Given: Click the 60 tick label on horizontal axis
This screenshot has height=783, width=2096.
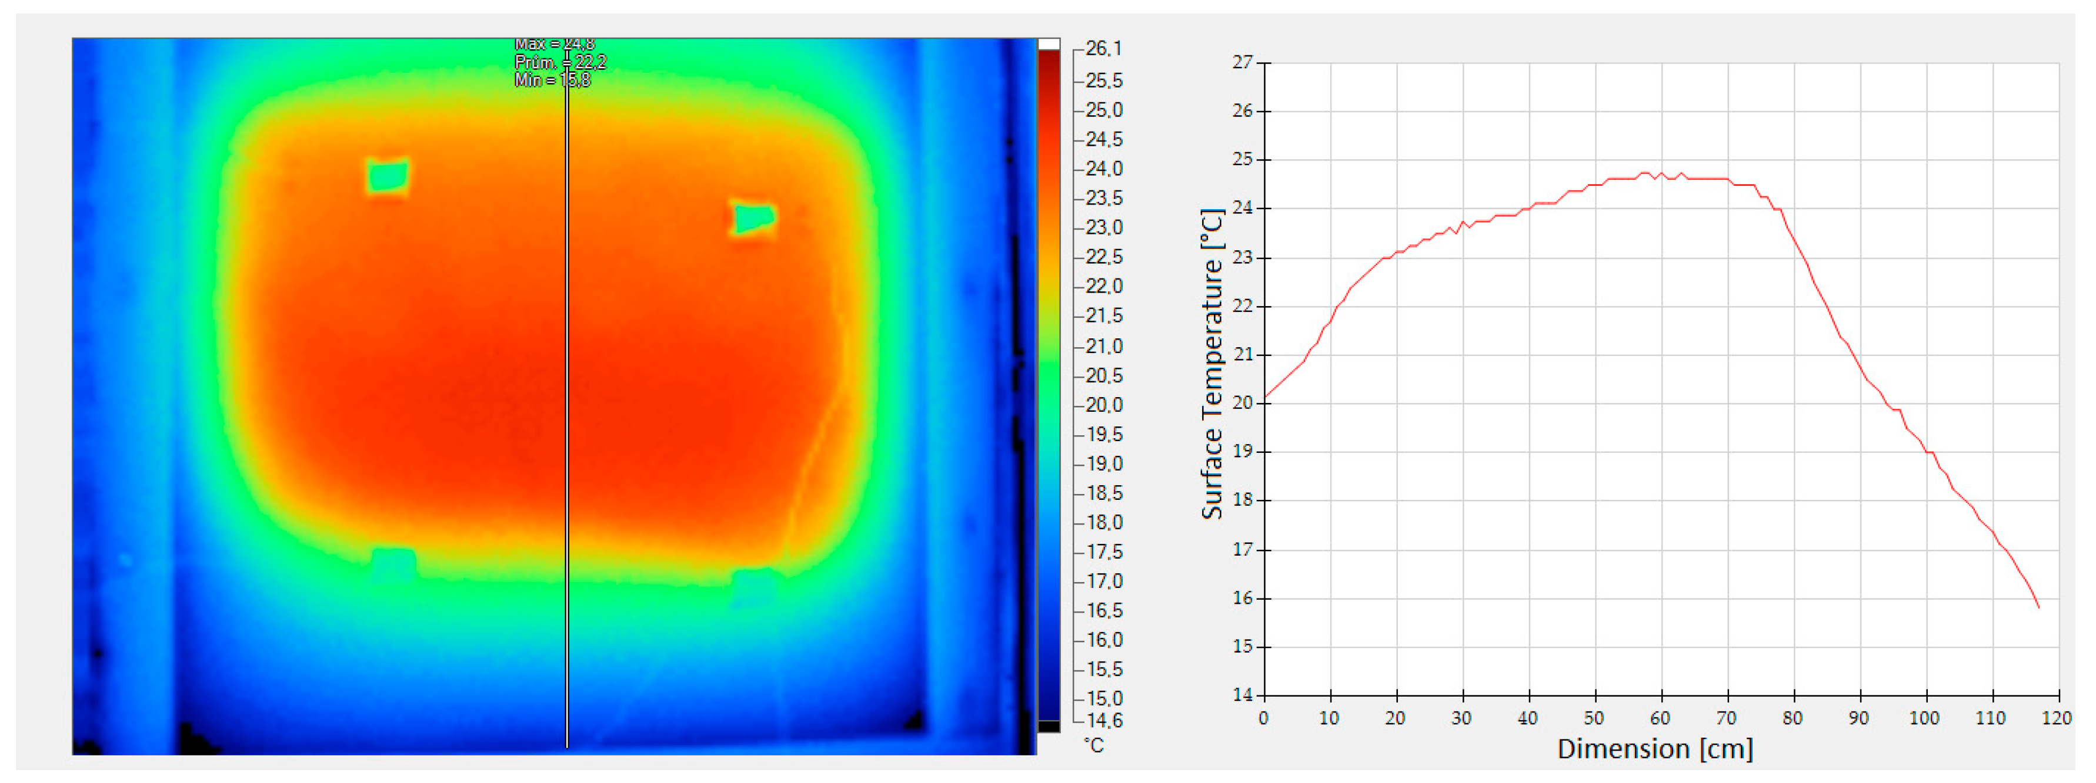Looking at the screenshot, I should pyautogui.click(x=1660, y=719).
